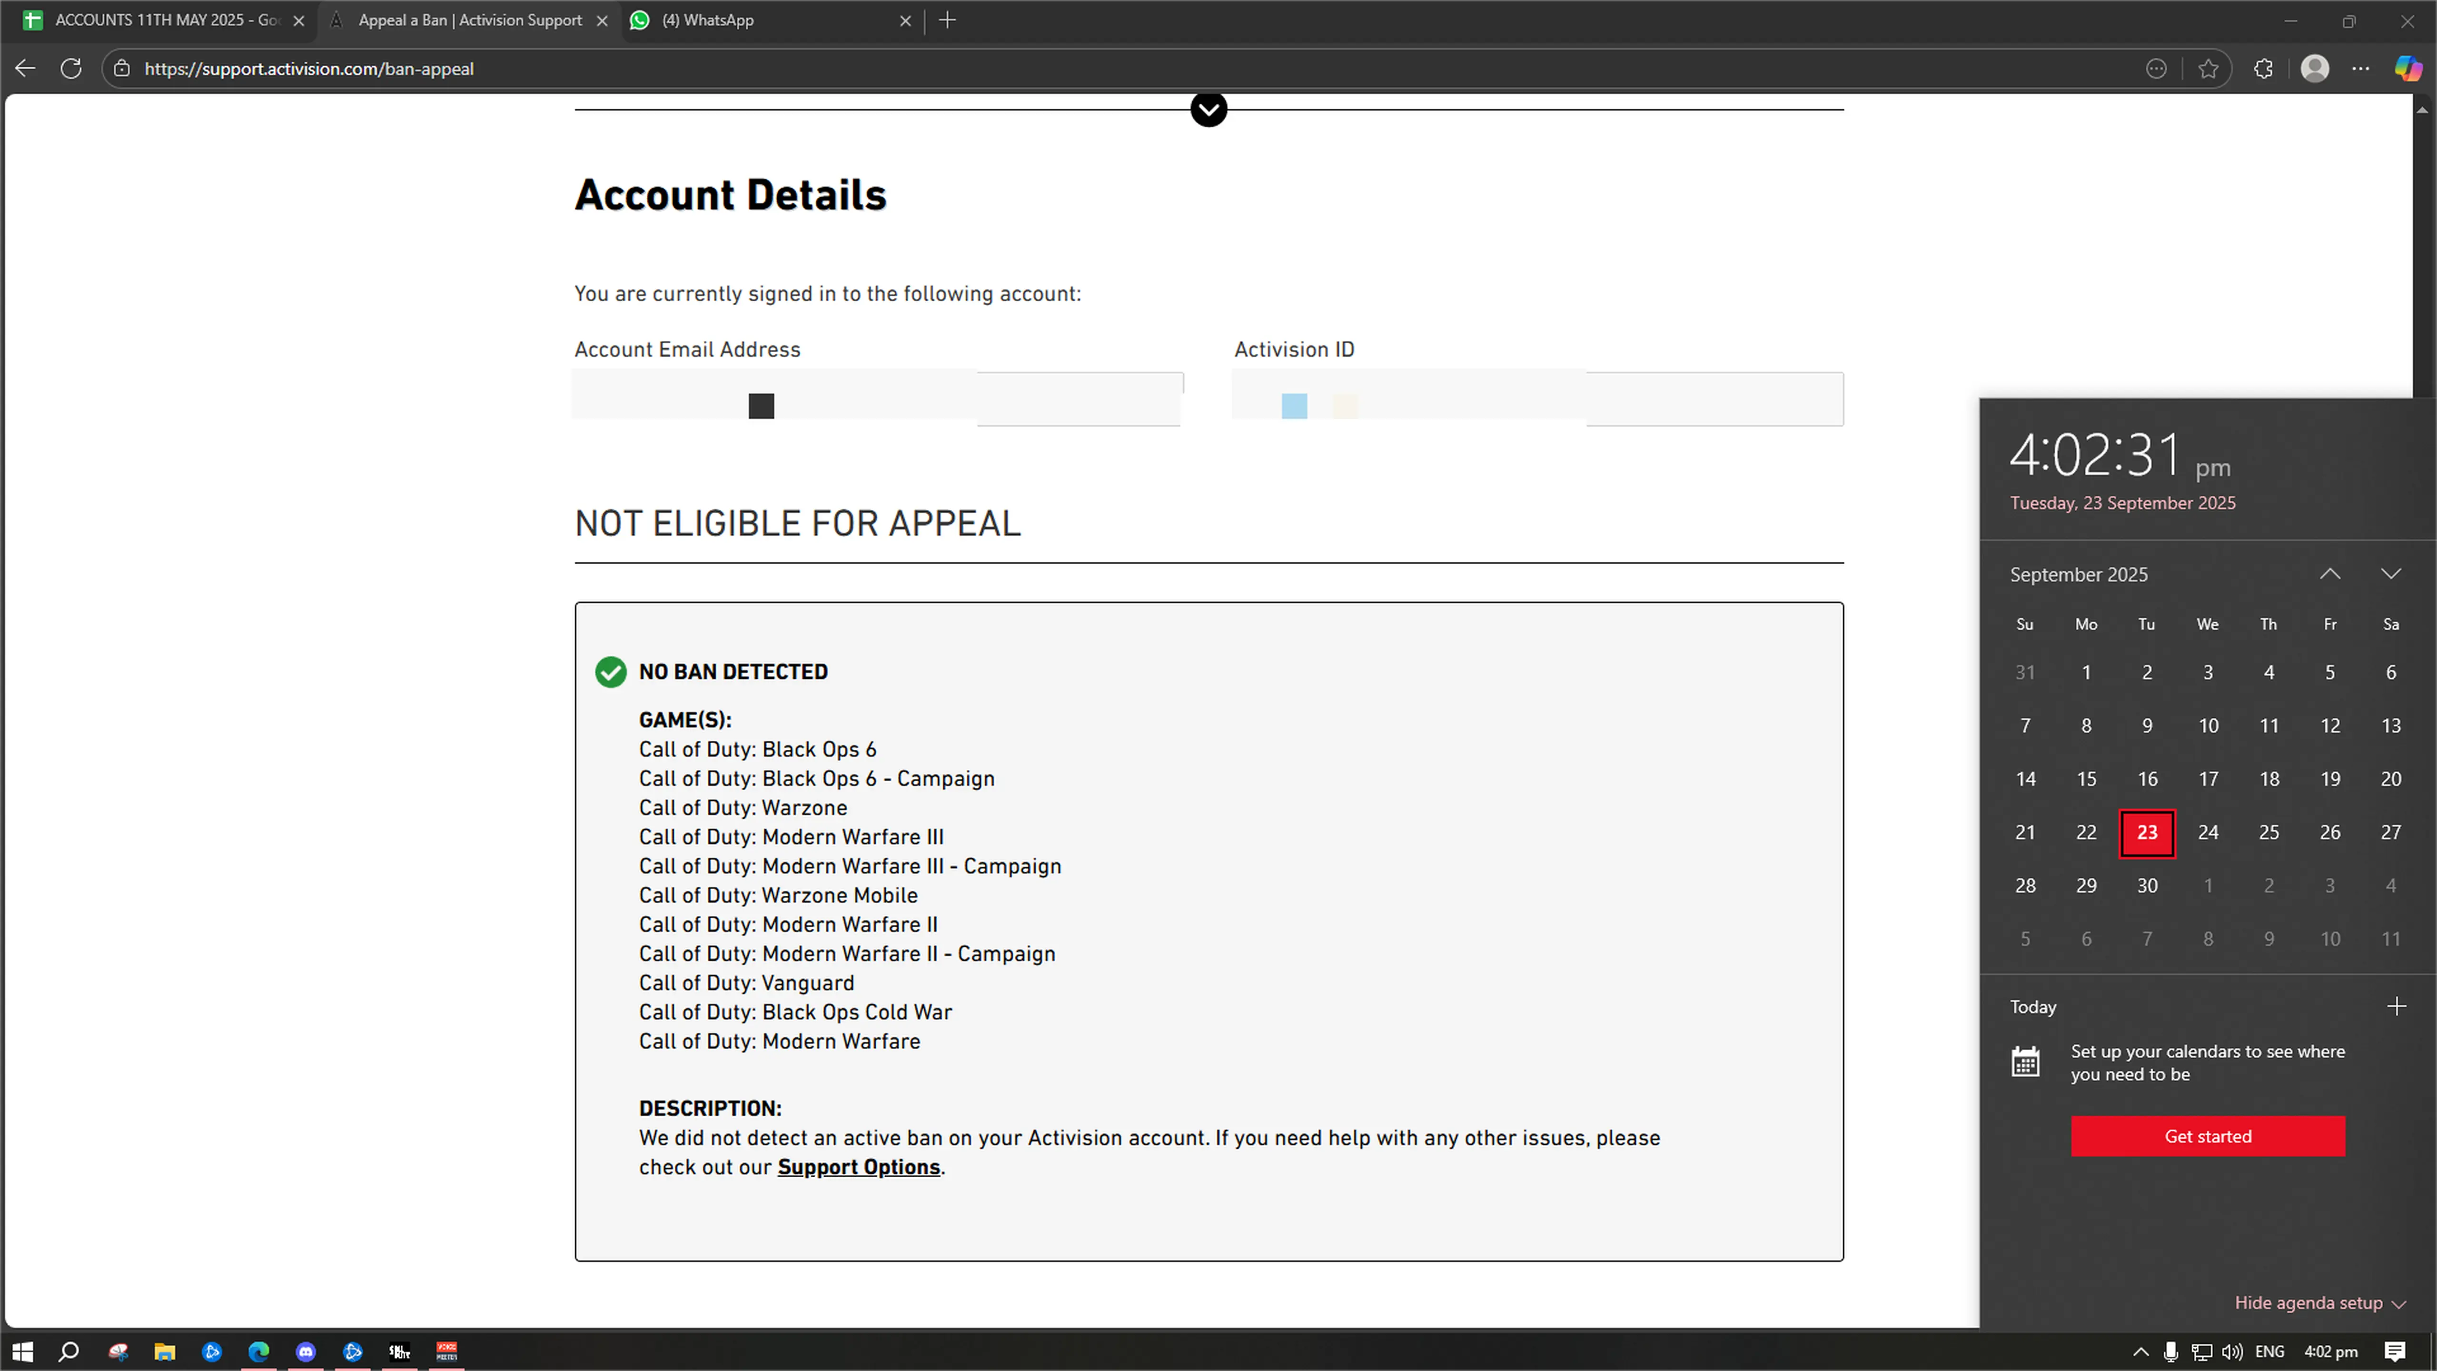This screenshot has width=2437, height=1371.
Task: Select day 12 in the calendar
Action: 2330,725
